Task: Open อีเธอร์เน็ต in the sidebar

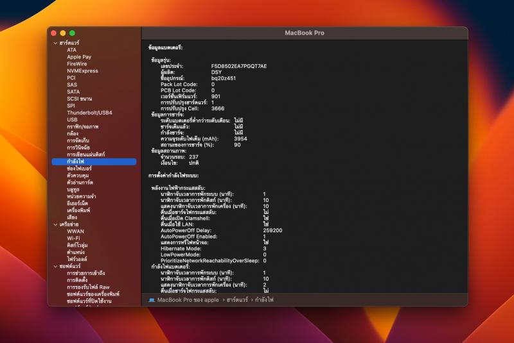Action: [77, 203]
